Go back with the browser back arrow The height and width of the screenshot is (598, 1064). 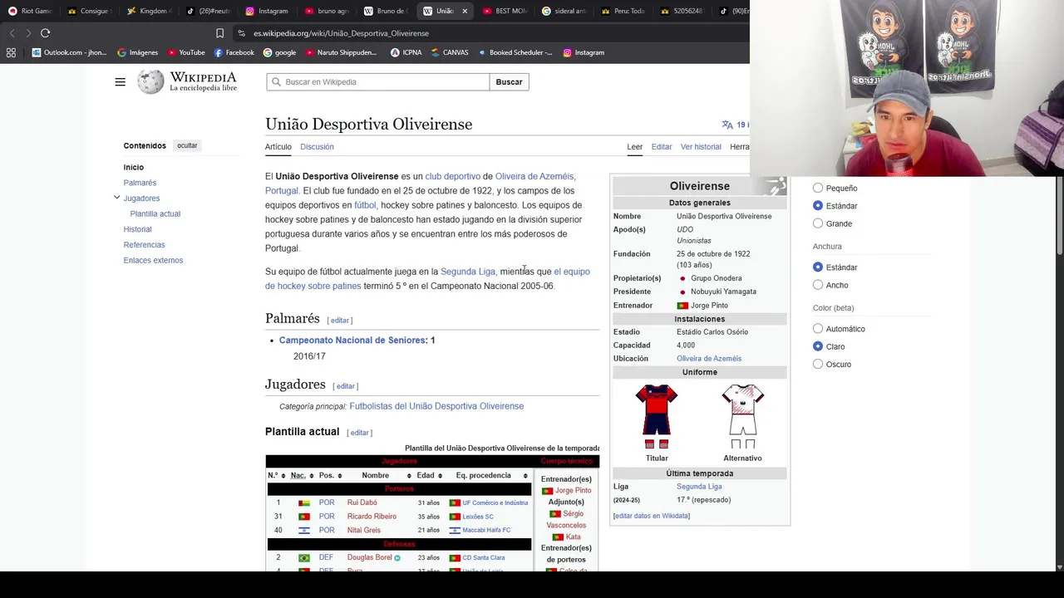[12, 33]
